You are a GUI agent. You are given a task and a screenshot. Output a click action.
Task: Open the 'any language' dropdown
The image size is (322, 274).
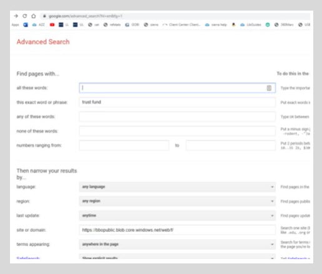177,187
